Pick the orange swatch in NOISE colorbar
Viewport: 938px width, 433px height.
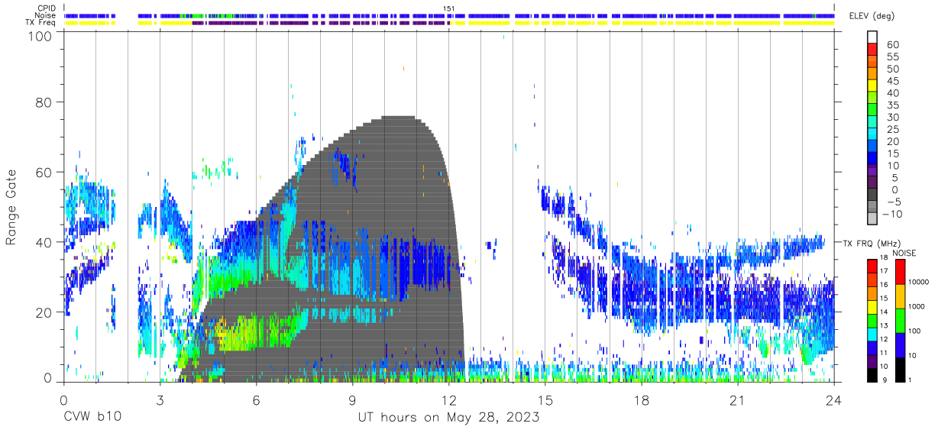click(x=901, y=296)
